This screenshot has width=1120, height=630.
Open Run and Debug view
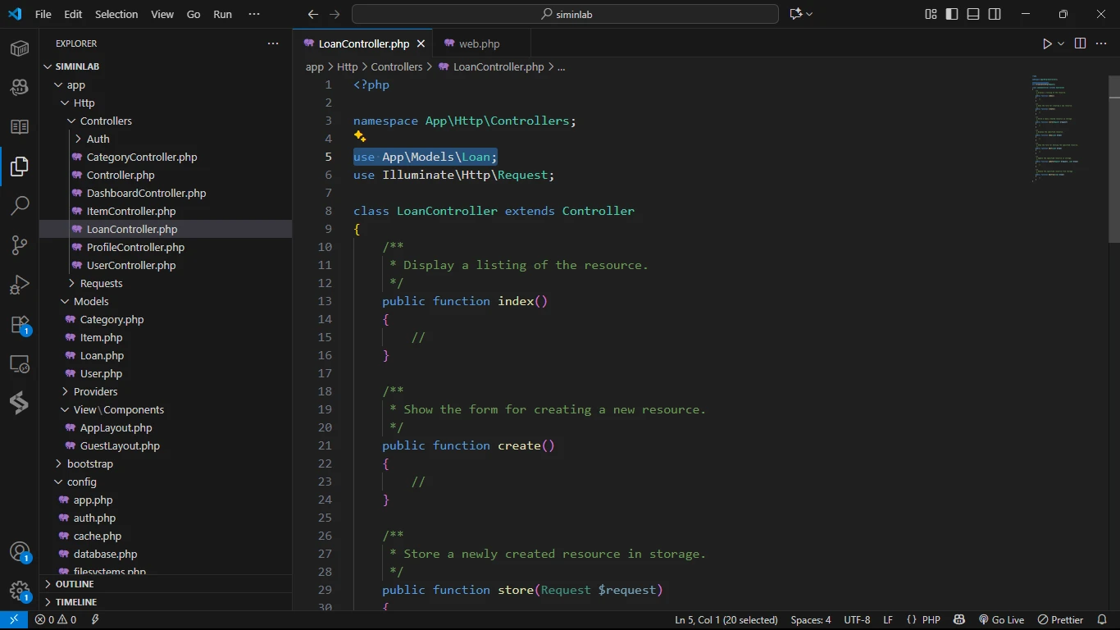coord(20,285)
